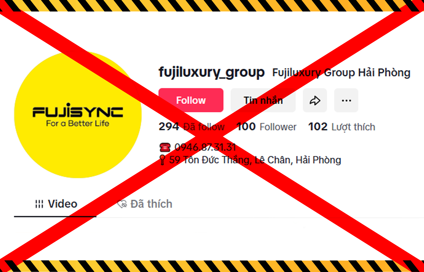The width and height of the screenshot is (424, 272).
Task: Click the red telephone icon
Action: (165, 147)
